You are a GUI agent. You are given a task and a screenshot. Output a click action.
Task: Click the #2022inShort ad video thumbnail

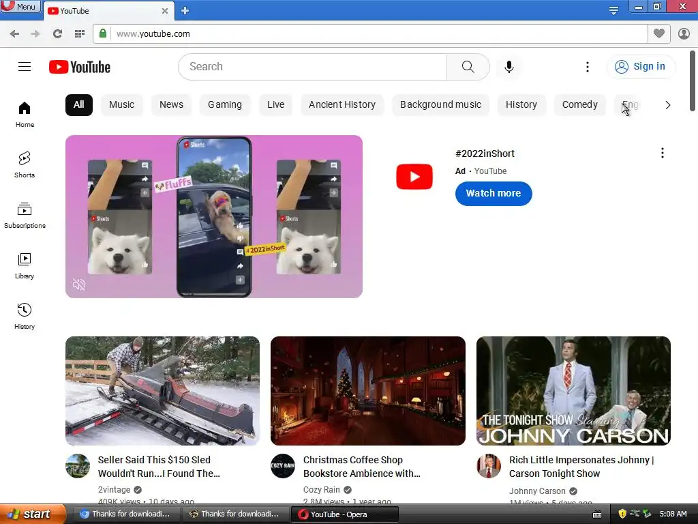coord(213,216)
